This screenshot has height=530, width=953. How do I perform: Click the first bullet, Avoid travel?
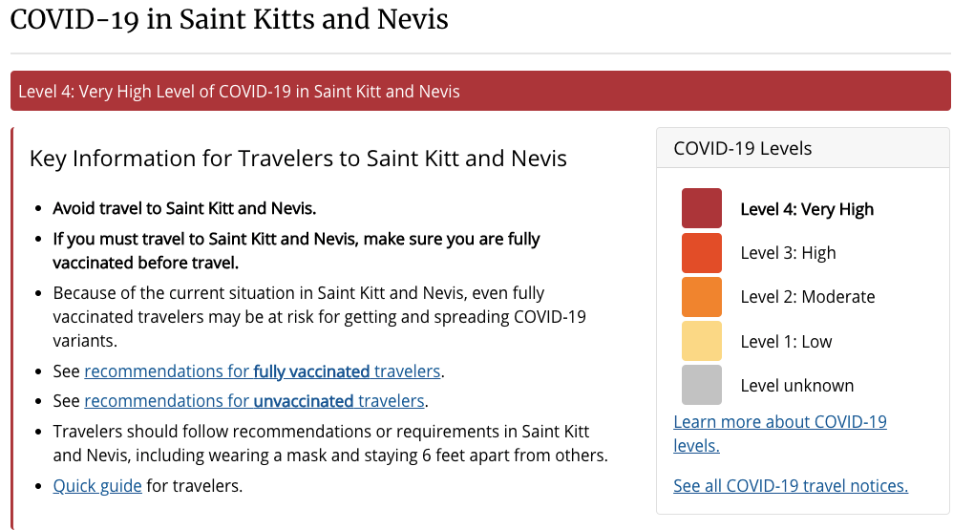tap(184, 208)
